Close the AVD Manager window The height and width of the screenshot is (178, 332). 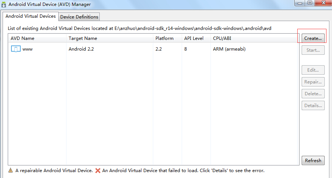(x=324, y=3)
